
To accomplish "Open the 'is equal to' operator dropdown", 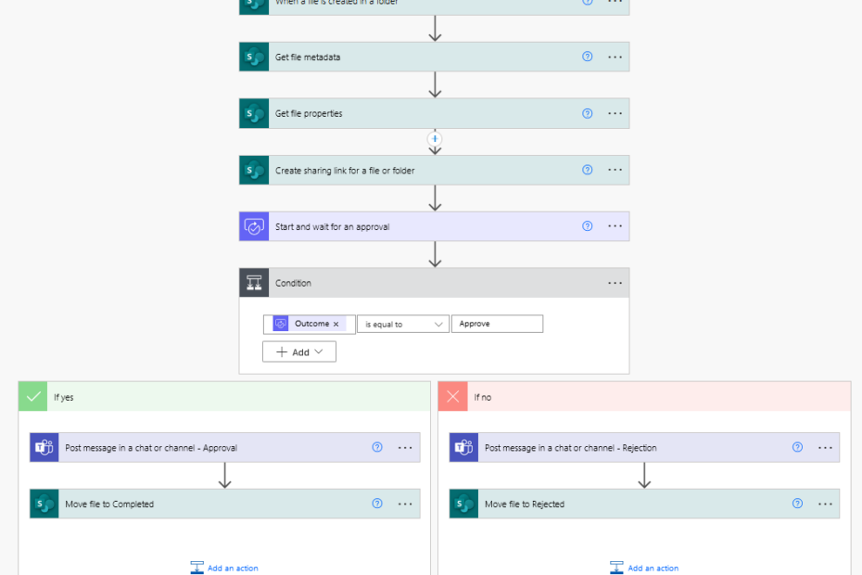I will point(403,324).
